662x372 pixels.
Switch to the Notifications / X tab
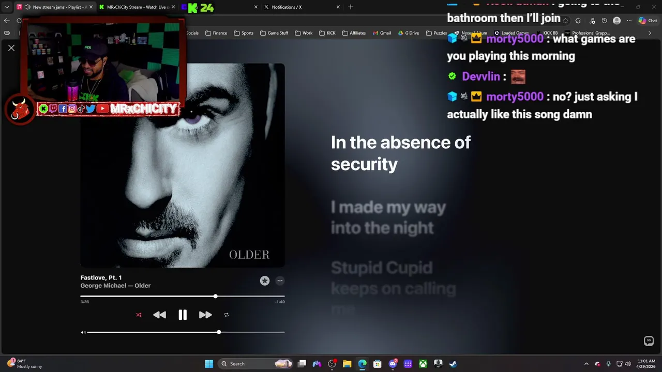click(302, 7)
